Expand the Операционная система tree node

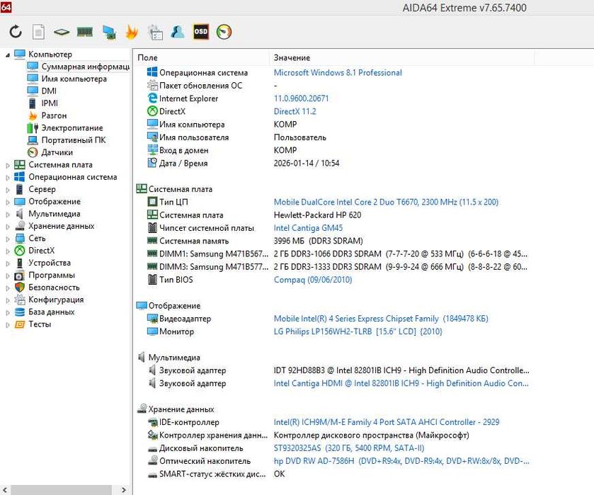coord(8,177)
